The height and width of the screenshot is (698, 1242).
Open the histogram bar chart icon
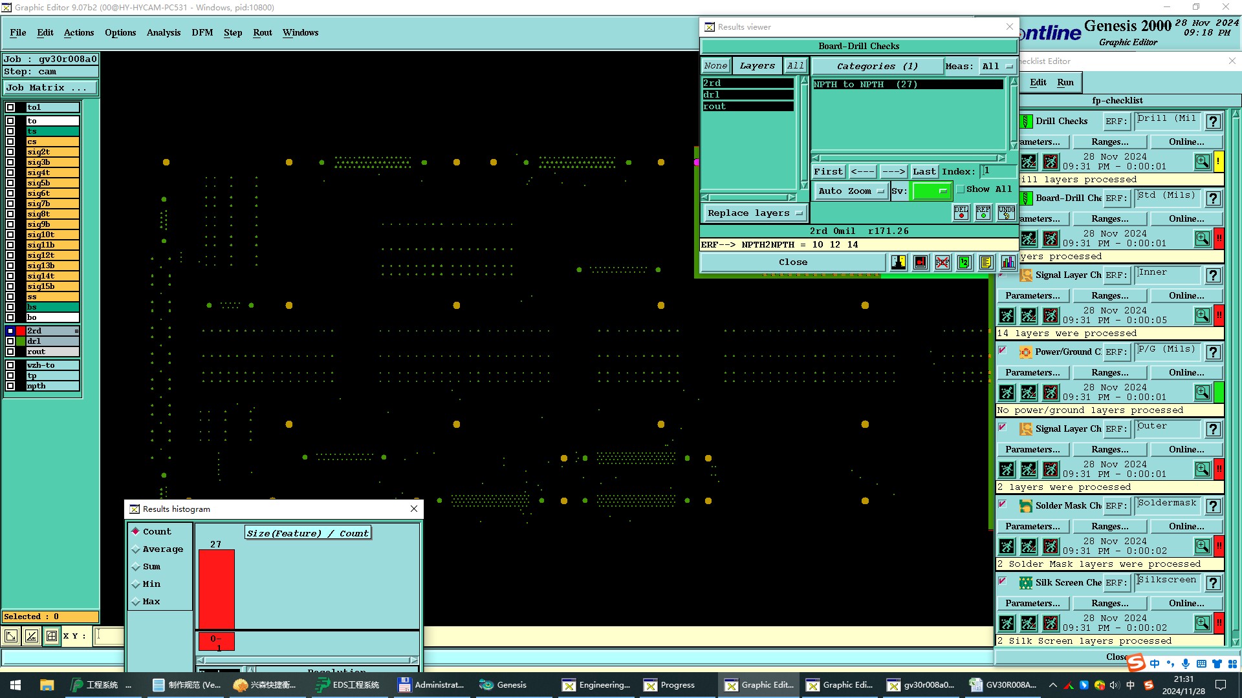1008,262
